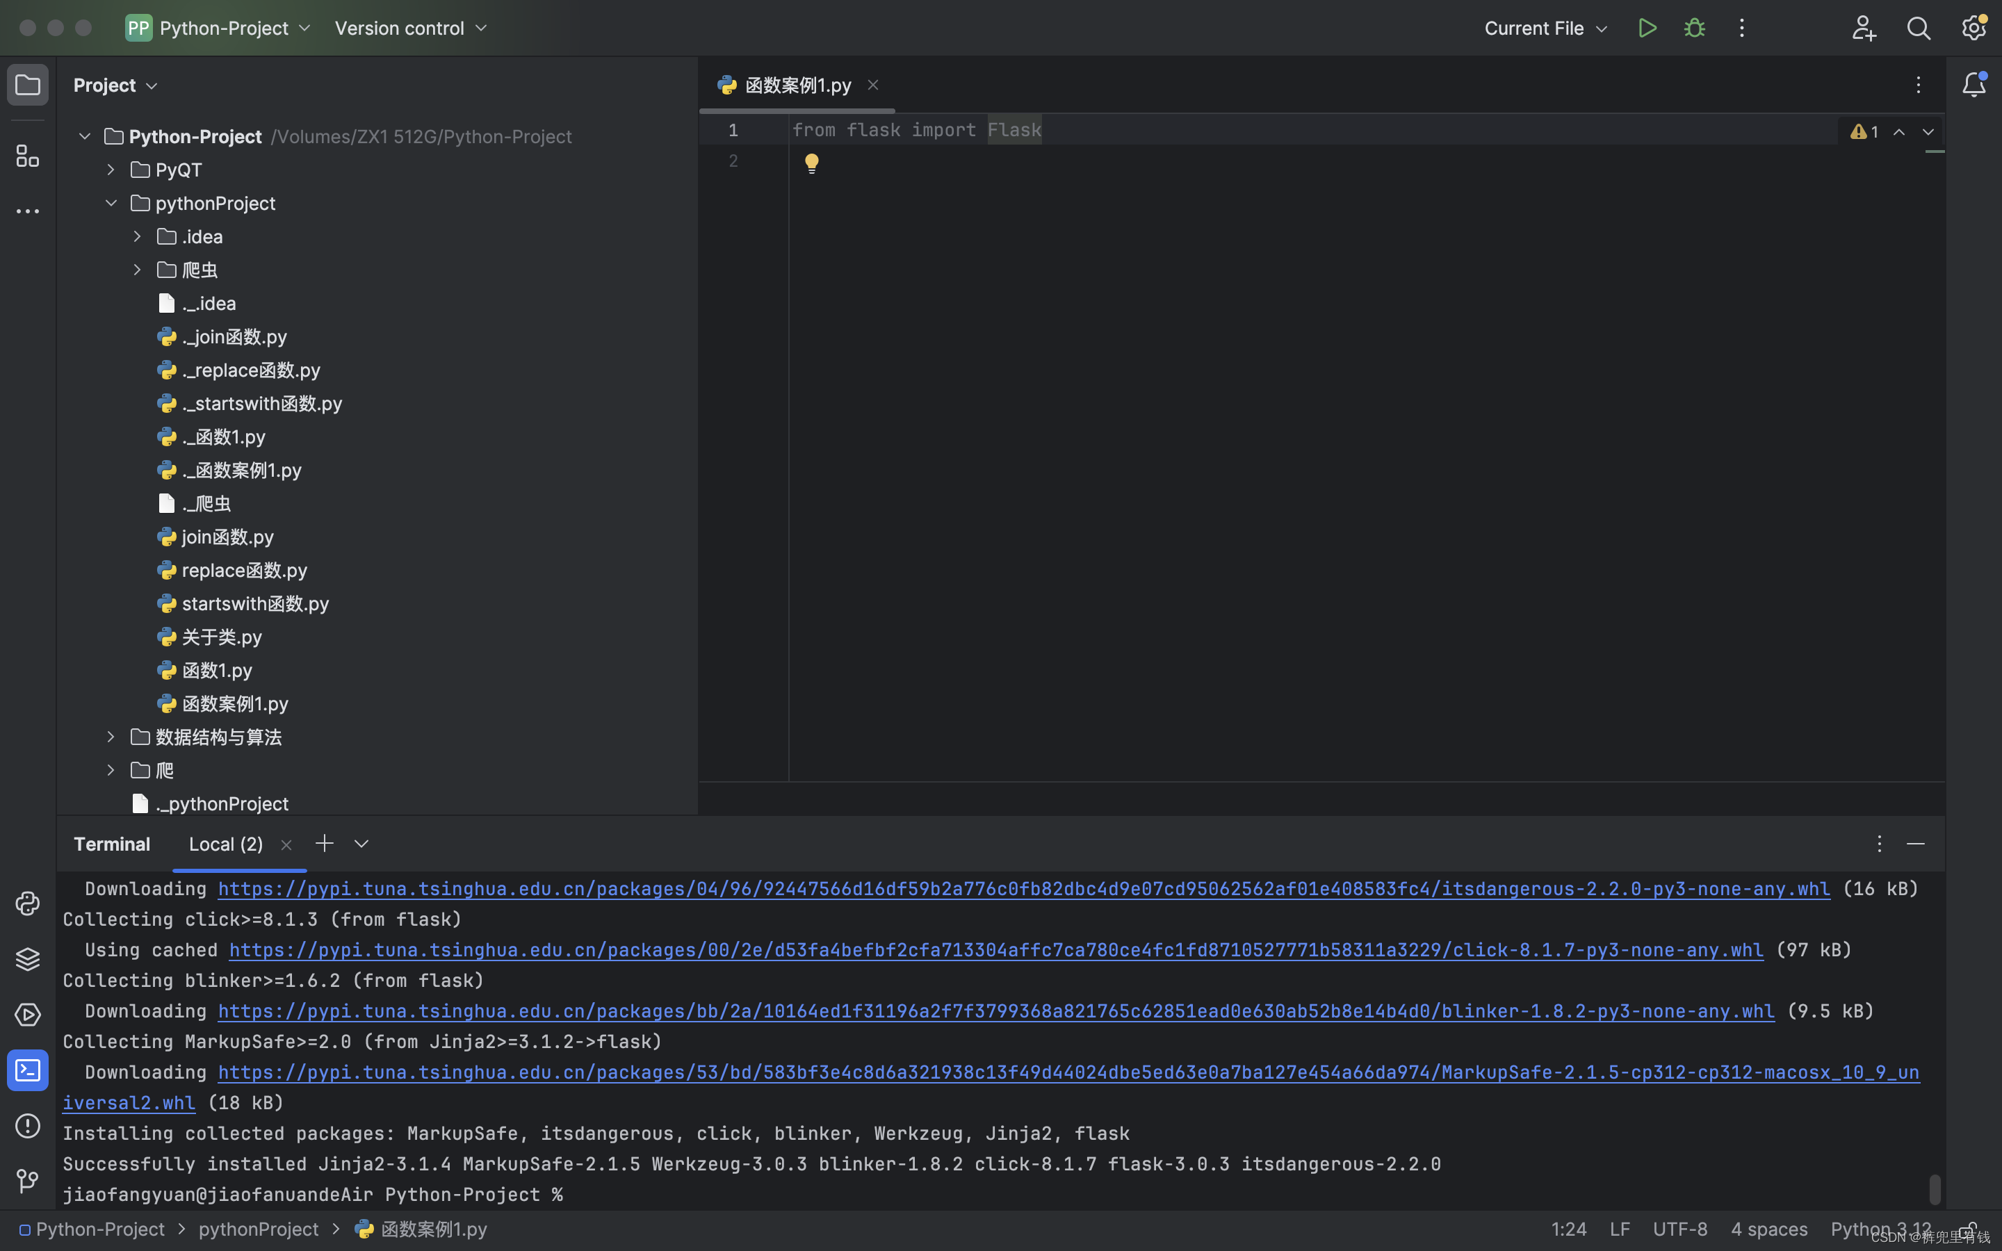Screen dimensions: 2002x1251
Task: Switch to the Local (2) terminal tab
Action: [225, 843]
